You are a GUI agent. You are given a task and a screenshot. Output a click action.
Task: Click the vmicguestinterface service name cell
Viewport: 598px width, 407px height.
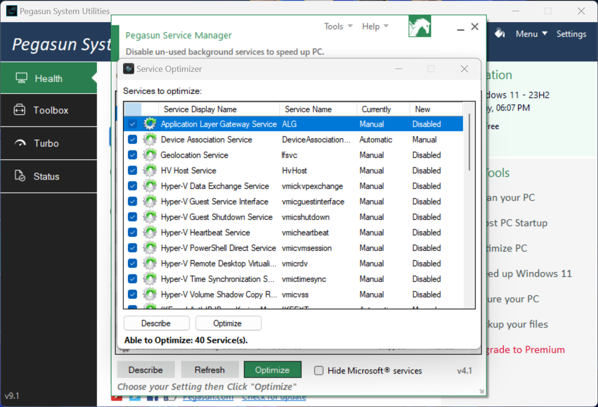(313, 201)
